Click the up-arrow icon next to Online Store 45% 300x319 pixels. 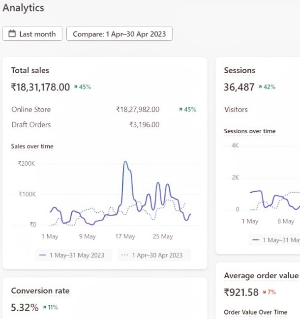(180, 110)
